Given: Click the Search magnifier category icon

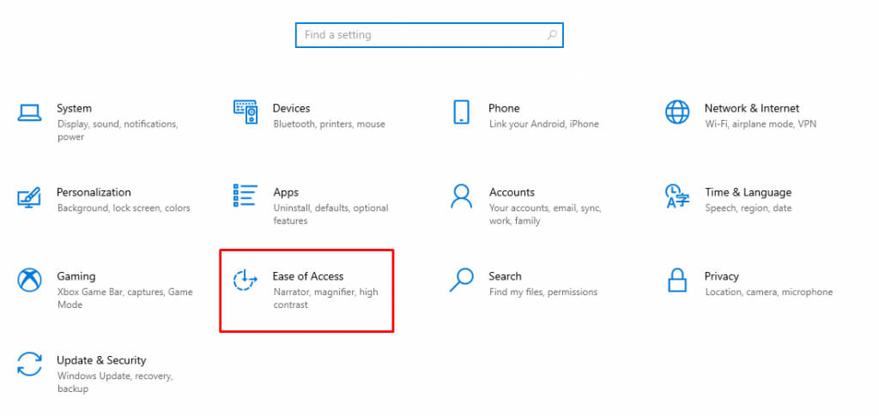Looking at the screenshot, I should point(462,280).
